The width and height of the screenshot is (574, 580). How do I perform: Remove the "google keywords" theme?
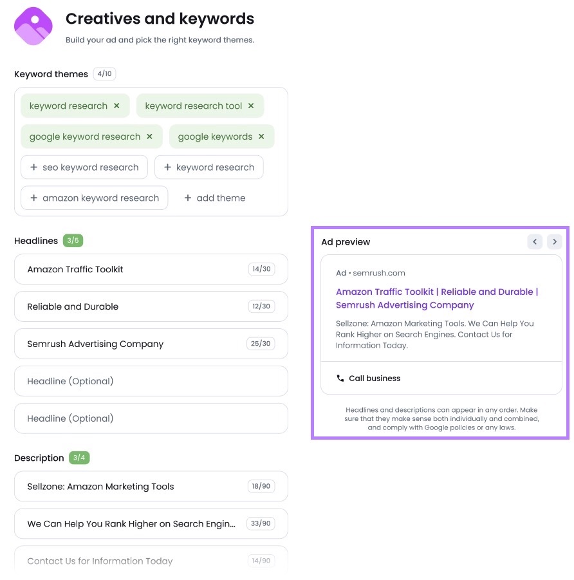(261, 136)
